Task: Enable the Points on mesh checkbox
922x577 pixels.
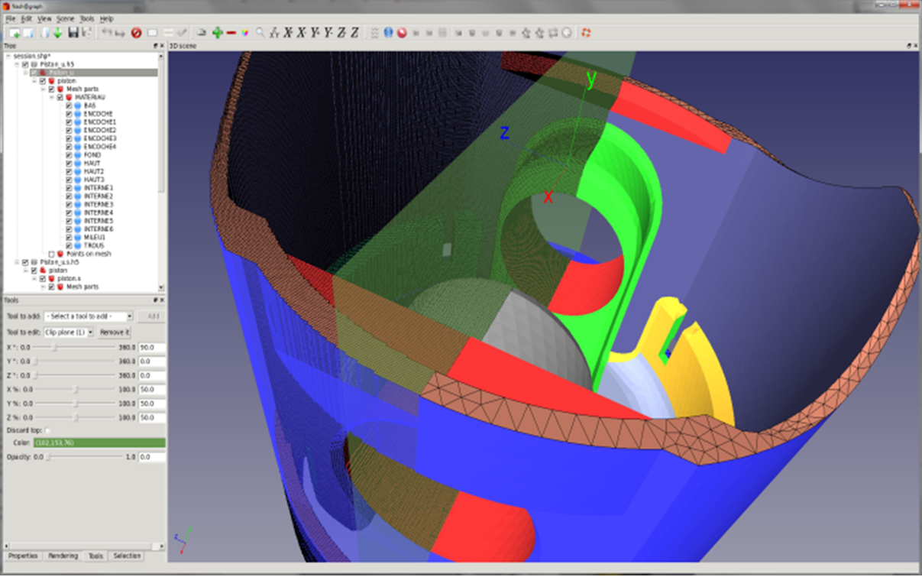Action: click(x=52, y=254)
